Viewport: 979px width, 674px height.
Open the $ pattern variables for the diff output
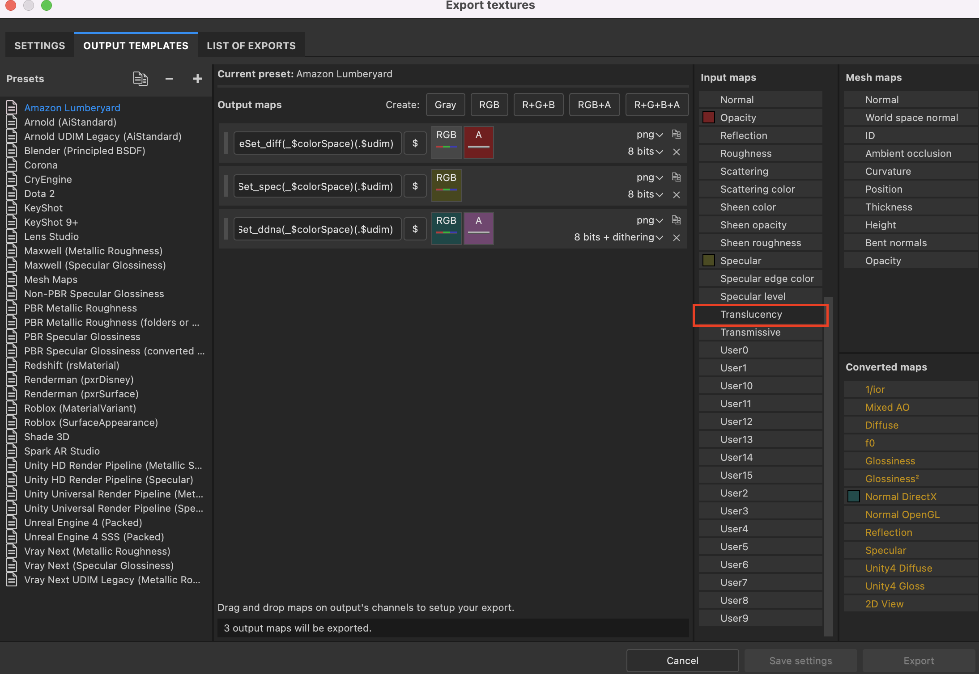pos(415,143)
